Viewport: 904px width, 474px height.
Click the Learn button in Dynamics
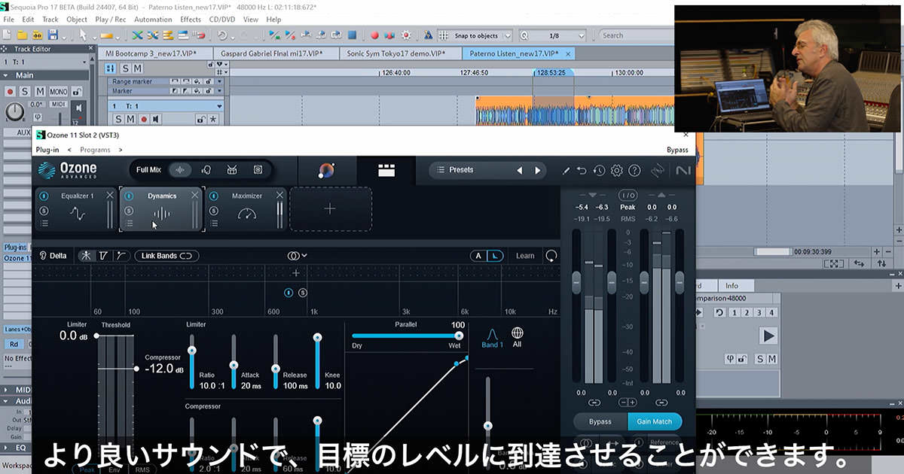525,256
